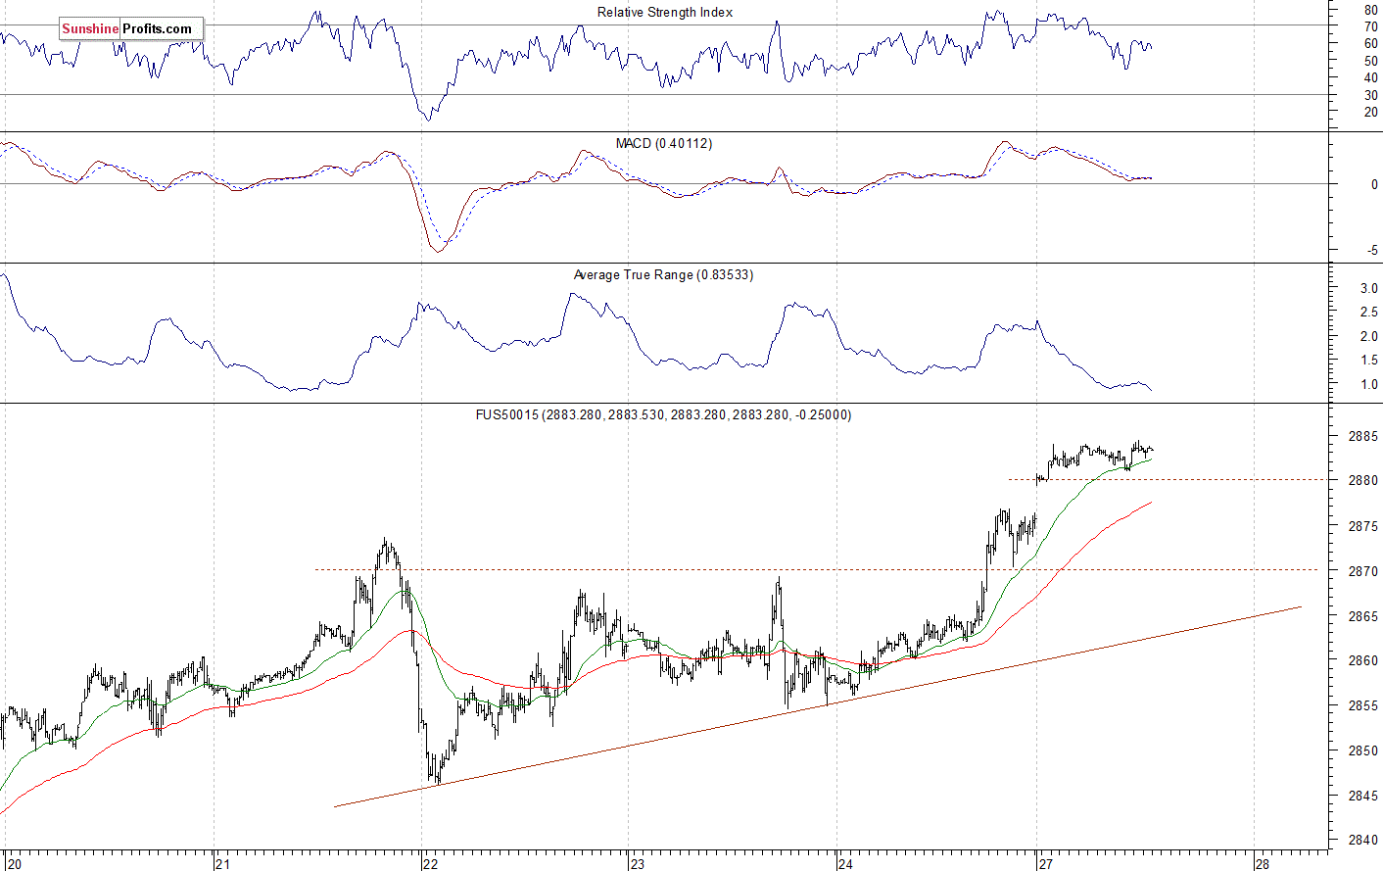Click the ATR 2.0 scale label
1383x871 pixels.
[x=1368, y=336]
